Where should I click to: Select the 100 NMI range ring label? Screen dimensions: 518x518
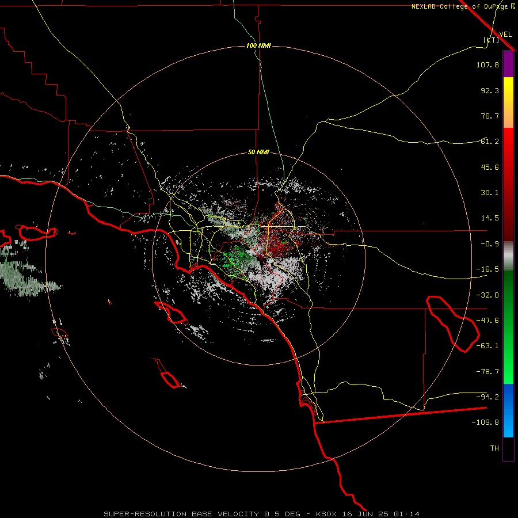click(258, 45)
